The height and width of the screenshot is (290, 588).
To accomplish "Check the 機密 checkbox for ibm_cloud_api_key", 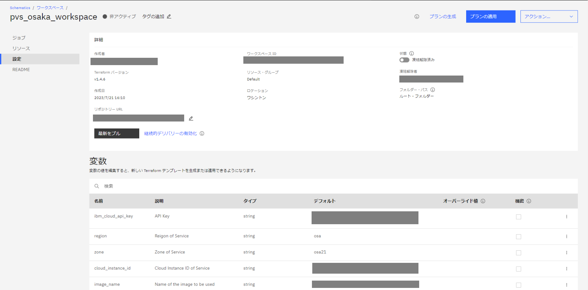I will pos(518,217).
